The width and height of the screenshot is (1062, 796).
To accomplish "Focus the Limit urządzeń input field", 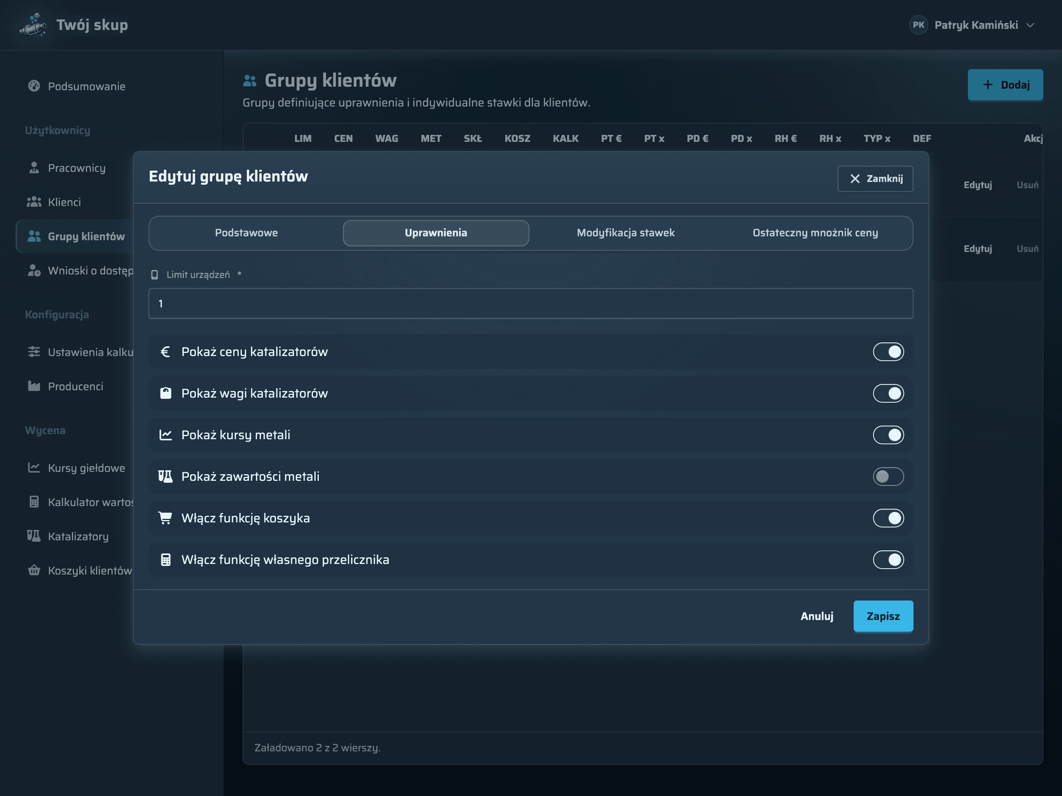I will [531, 304].
